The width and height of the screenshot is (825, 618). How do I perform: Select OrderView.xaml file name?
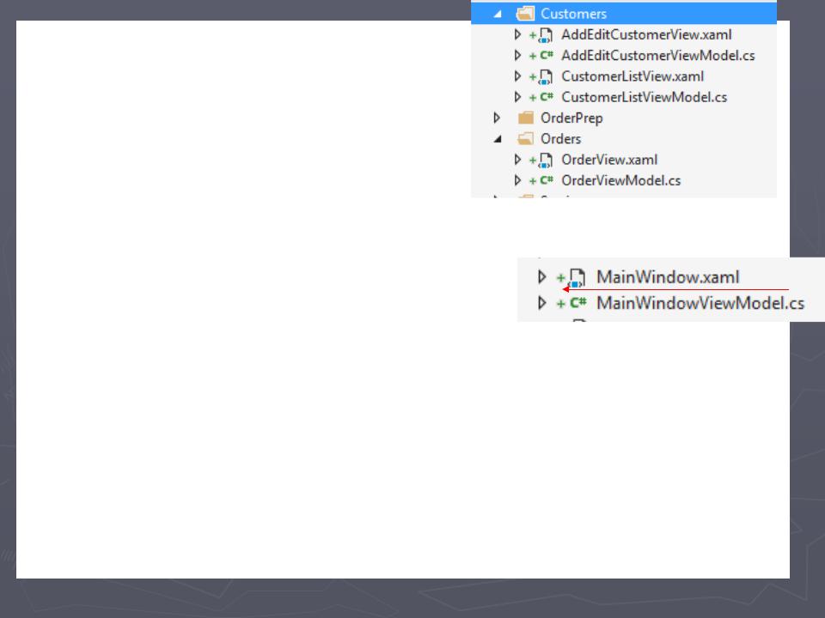pos(609,160)
